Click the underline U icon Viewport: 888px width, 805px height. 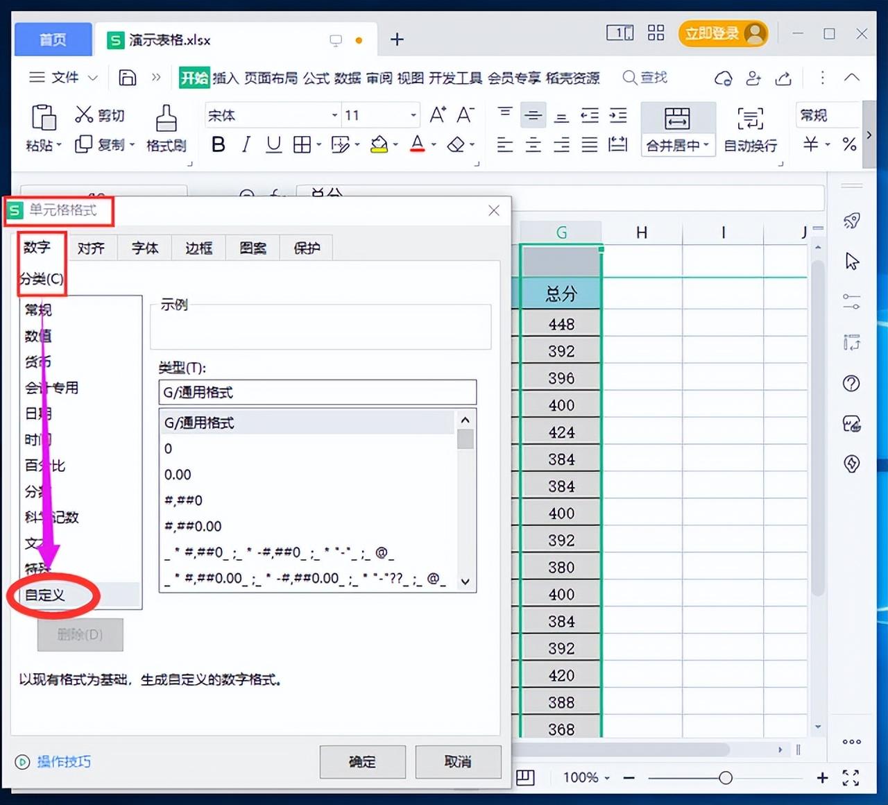[274, 144]
